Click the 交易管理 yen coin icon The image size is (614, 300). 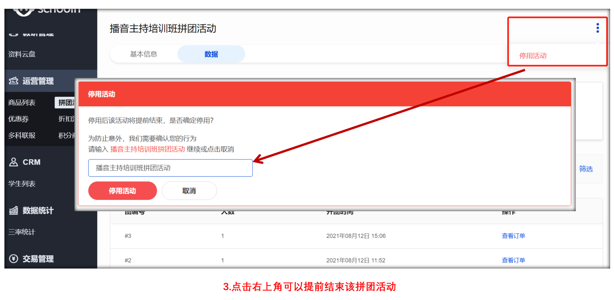[x=14, y=259]
